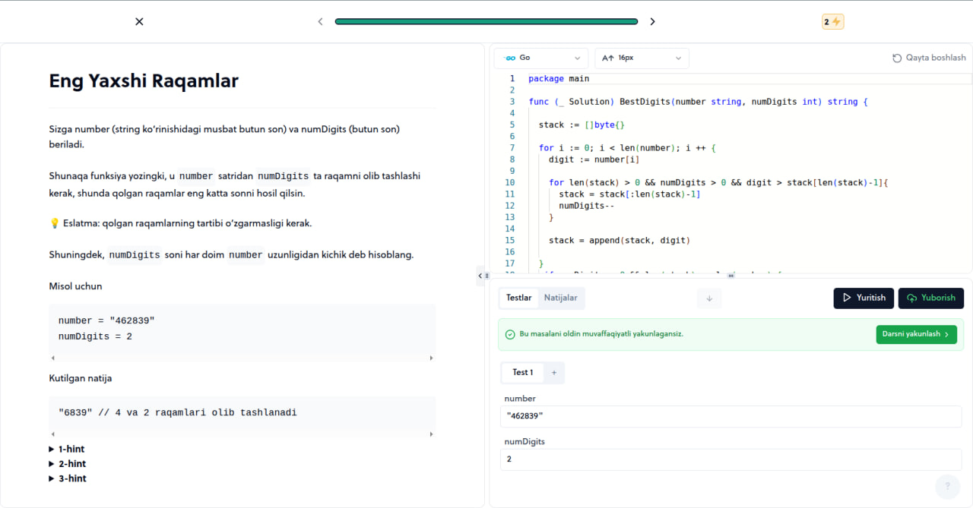Close the lesson with the X icon

139,21
